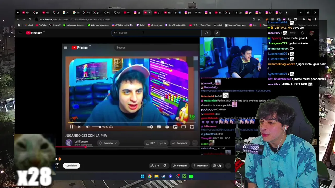Expand the Suscrito notification dropdown
335x188 pixels.
pos(108,143)
